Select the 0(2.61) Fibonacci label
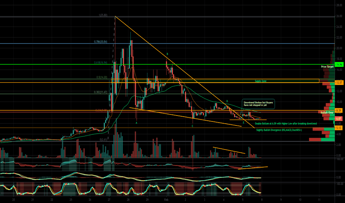This screenshot has height=203, width=345. pyautogui.click(x=103, y=140)
